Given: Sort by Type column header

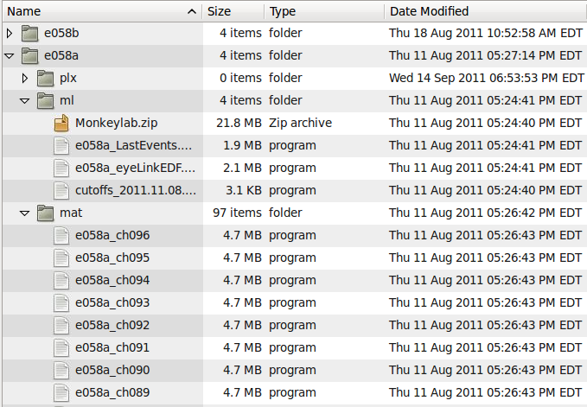Looking at the screenshot, I should [283, 11].
